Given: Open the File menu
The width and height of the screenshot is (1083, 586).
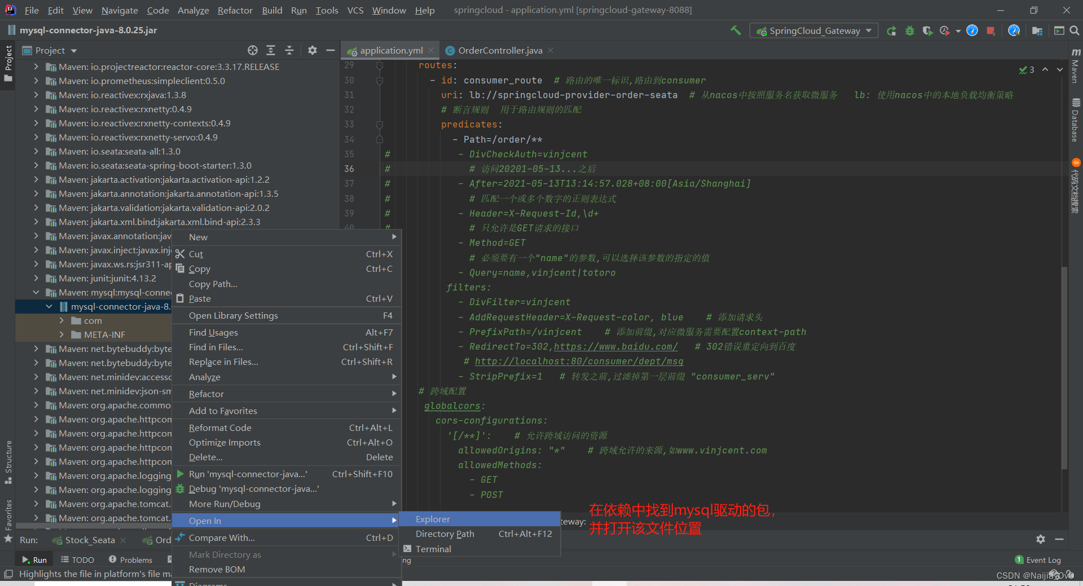Looking at the screenshot, I should tap(32, 10).
